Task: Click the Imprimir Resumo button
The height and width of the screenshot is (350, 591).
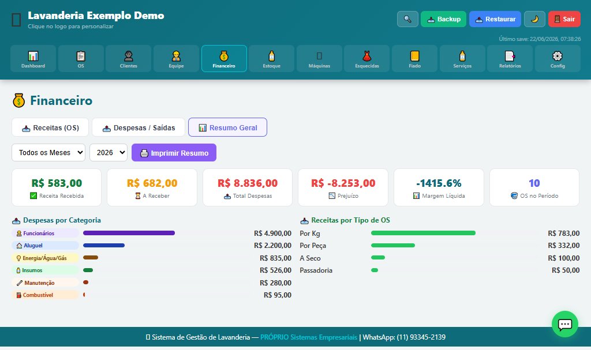Action: point(174,153)
